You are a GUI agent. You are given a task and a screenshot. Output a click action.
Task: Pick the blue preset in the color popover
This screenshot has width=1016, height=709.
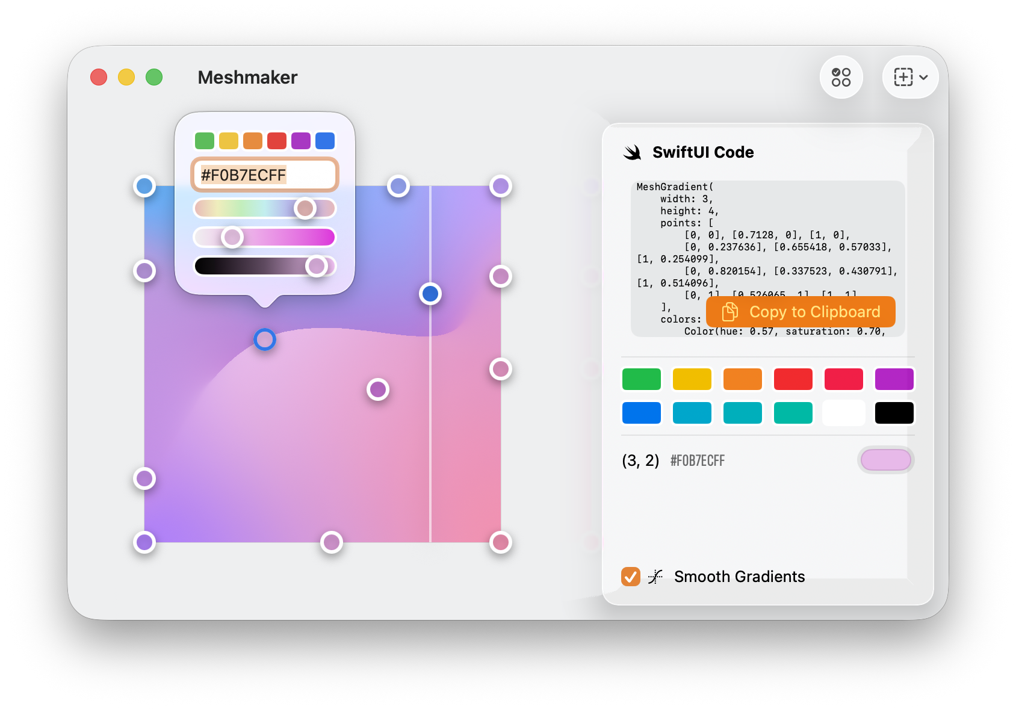coord(325,141)
